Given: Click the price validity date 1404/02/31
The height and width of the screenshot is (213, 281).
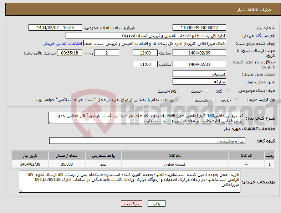Looking at the screenshot, I should click(199, 64).
